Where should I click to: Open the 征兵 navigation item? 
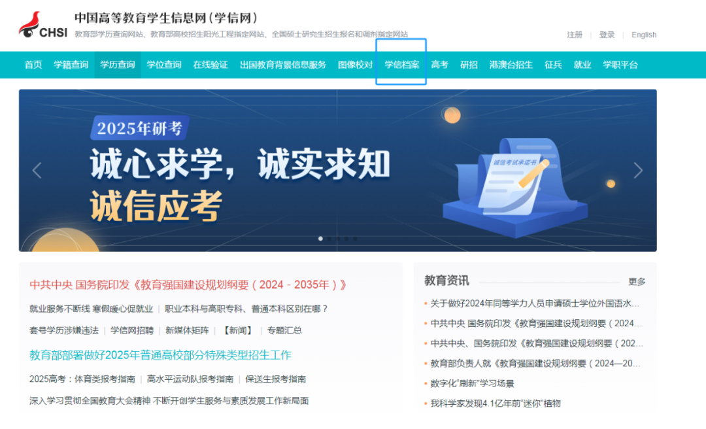click(x=553, y=65)
